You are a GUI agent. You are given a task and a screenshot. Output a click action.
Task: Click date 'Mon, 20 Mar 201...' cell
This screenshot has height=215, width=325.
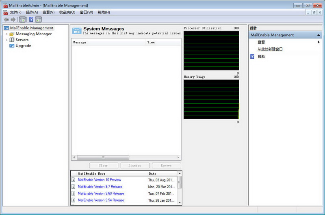pos(161,187)
